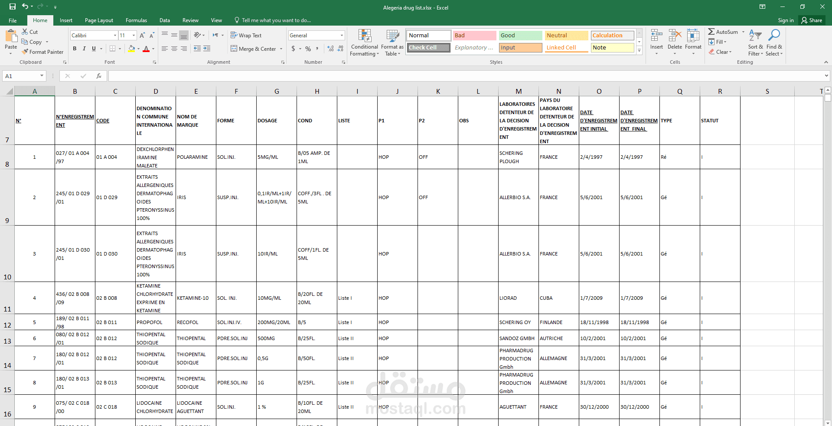
Task: Open the File menu
Action: coord(13,20)
